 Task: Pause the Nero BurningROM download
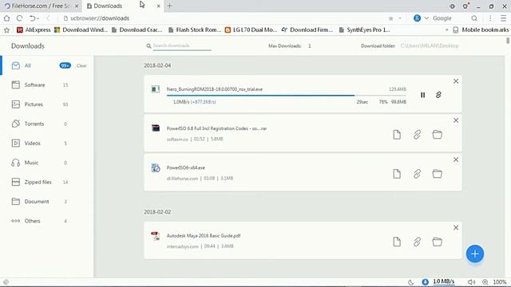point(422,95)
